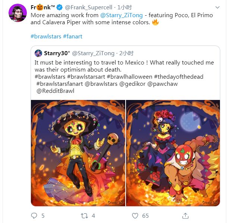Click the reply speech bubble icon

point(34,216)
